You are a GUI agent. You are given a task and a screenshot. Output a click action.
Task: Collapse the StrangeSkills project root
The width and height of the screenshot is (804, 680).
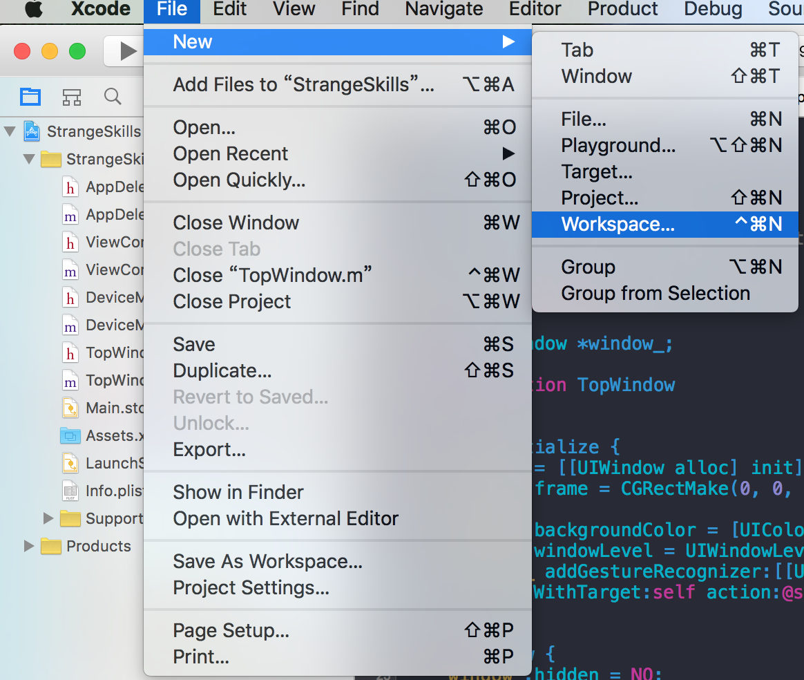pyautogui.click(x=10, y=131)
